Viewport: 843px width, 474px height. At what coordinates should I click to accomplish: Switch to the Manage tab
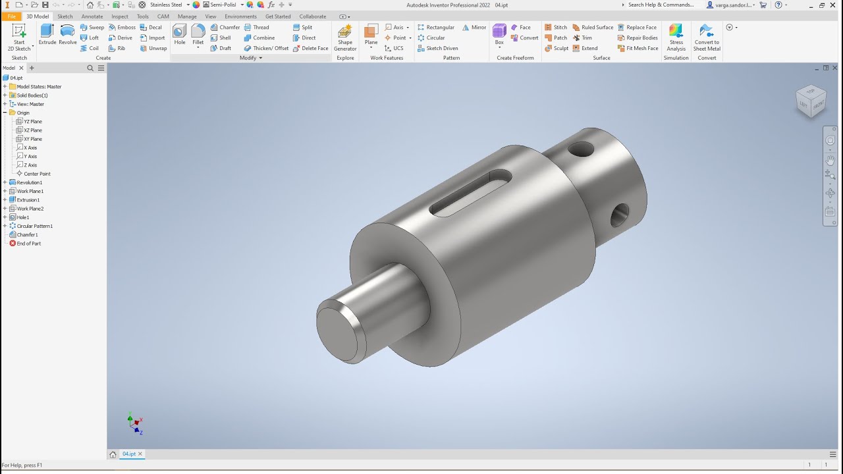coord(187,16)
